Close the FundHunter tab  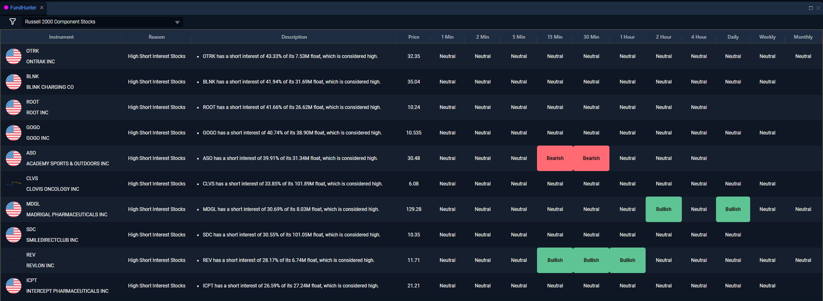click(42, 8)
